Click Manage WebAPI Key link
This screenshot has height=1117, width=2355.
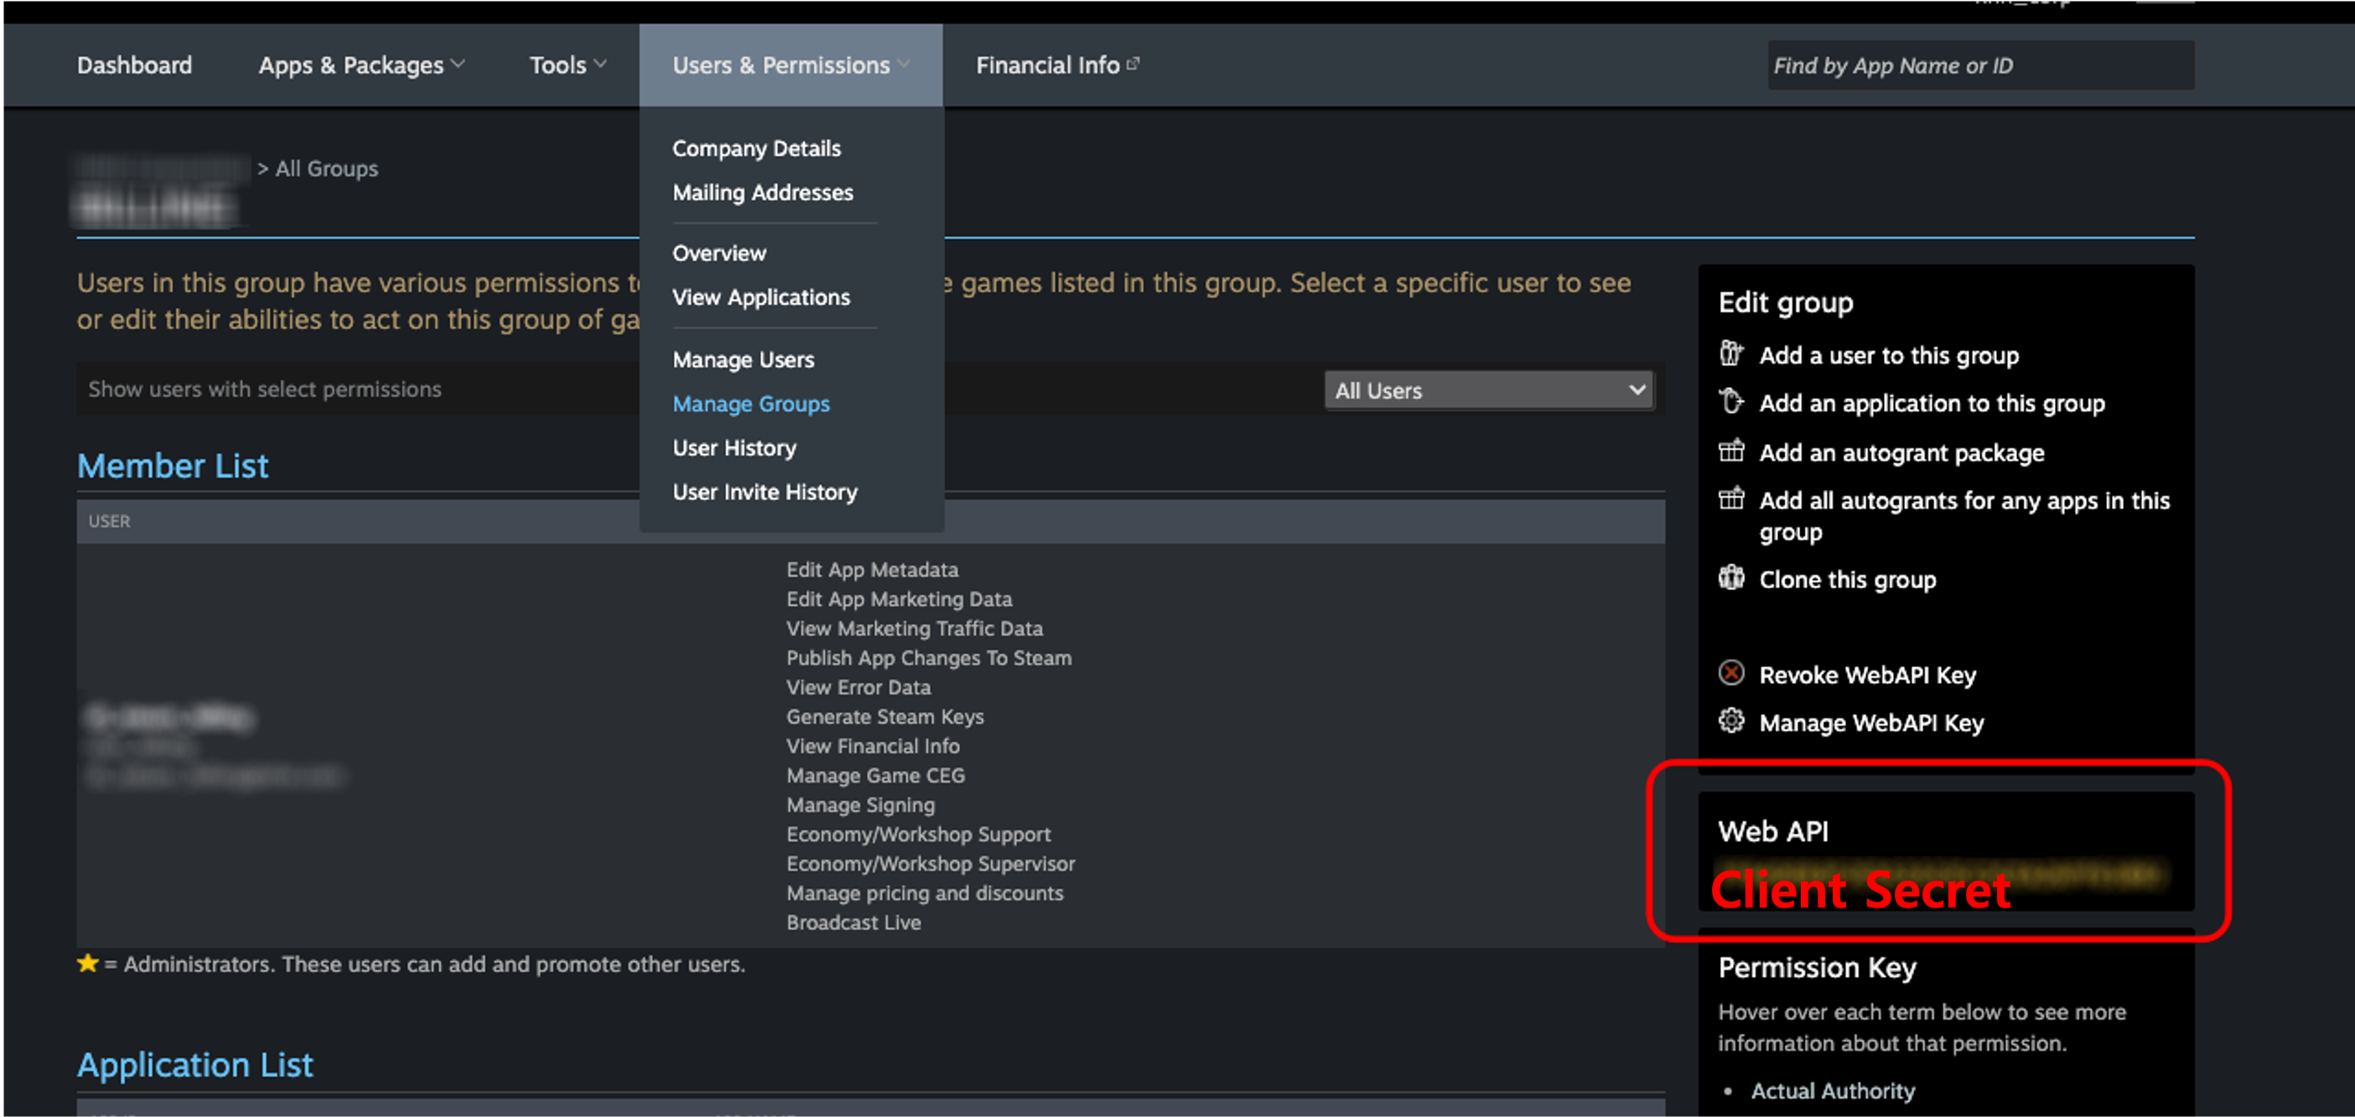[x=1870, y=722]
